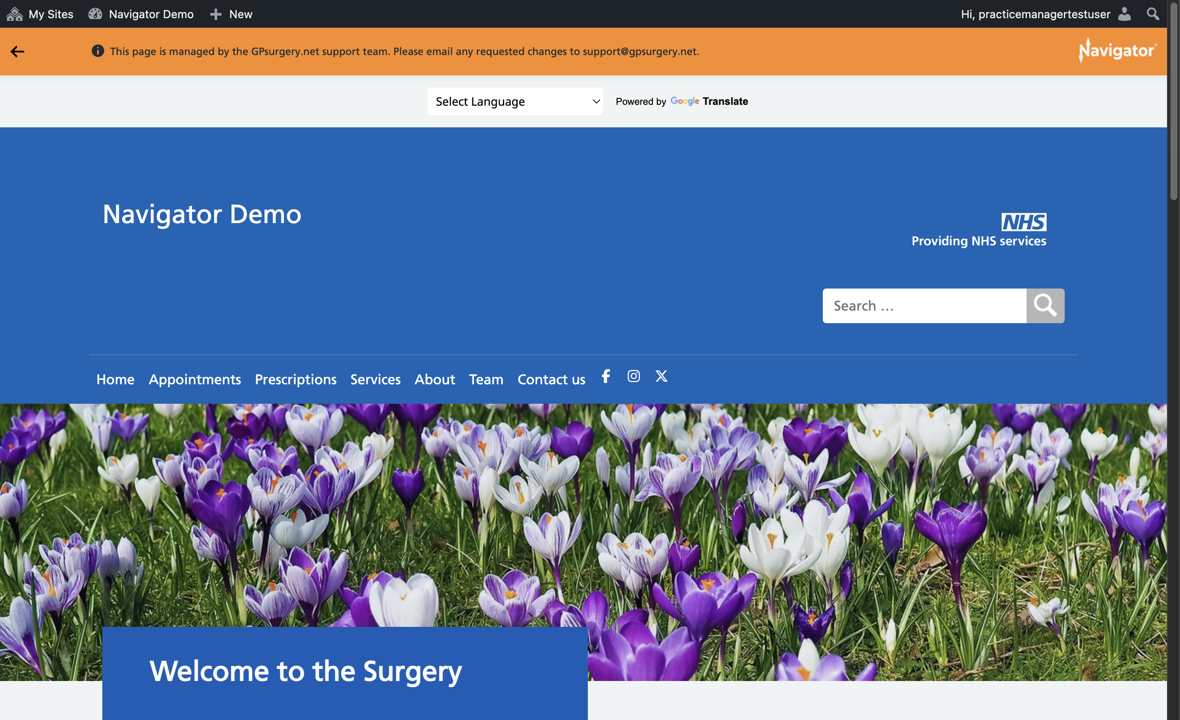Click the site search magnifier button
Screen dimensions: 1180x720
tap(1046, 305)
